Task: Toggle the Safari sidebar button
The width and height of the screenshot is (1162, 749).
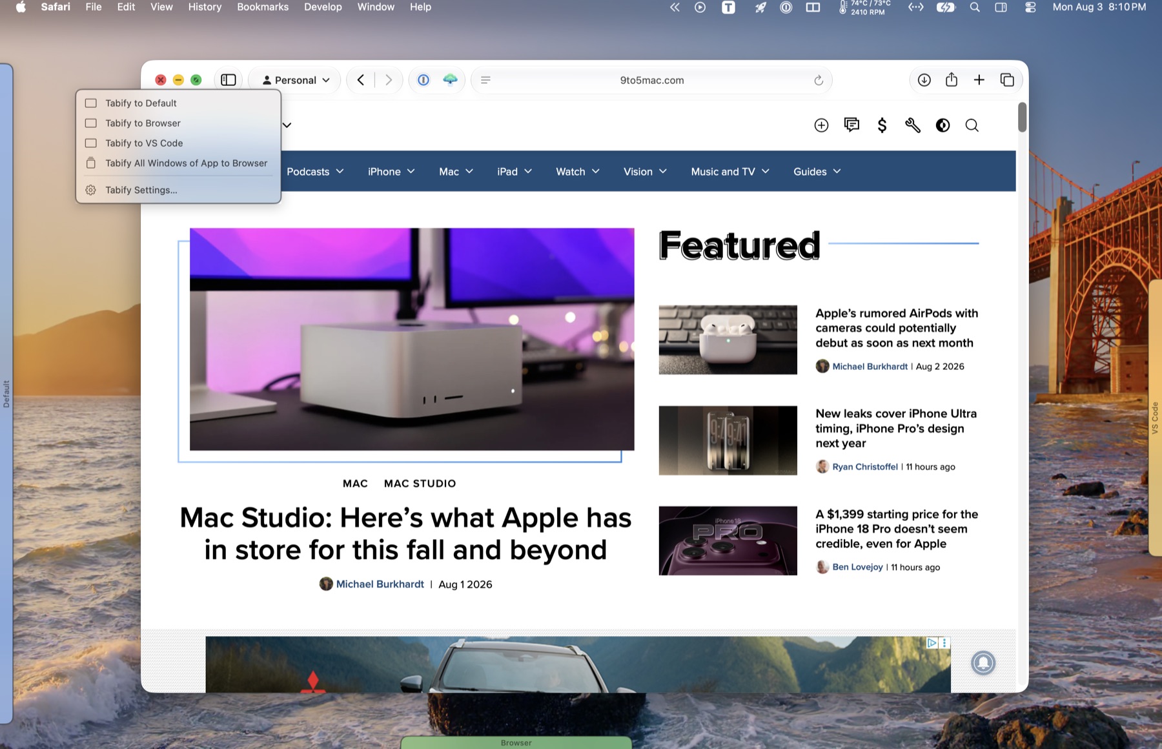Action: tap(229, 80)
